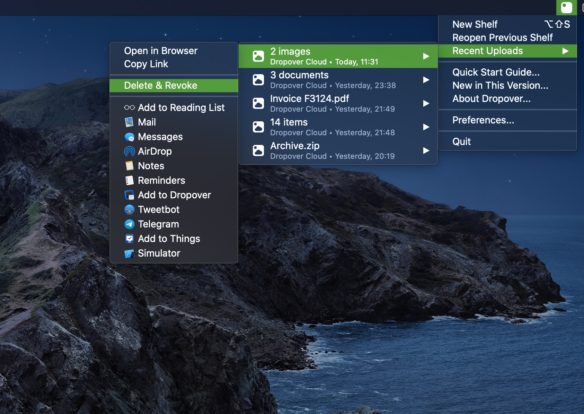Open the Dropover menu bar icon
Screen dimensions: 584x414
click(x=566, y=7)
